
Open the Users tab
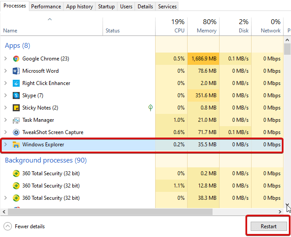126,7
